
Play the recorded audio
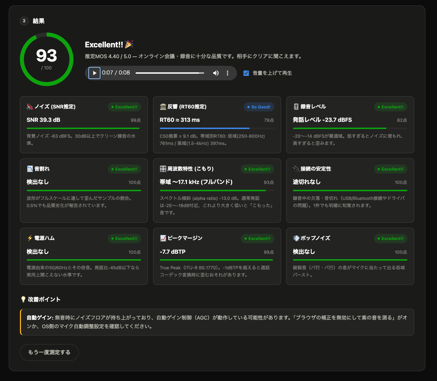click(x=94, y=73)
